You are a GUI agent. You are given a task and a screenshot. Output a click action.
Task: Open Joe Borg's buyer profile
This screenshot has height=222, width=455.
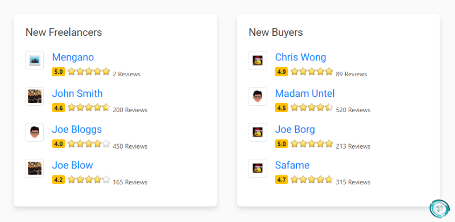295,129
